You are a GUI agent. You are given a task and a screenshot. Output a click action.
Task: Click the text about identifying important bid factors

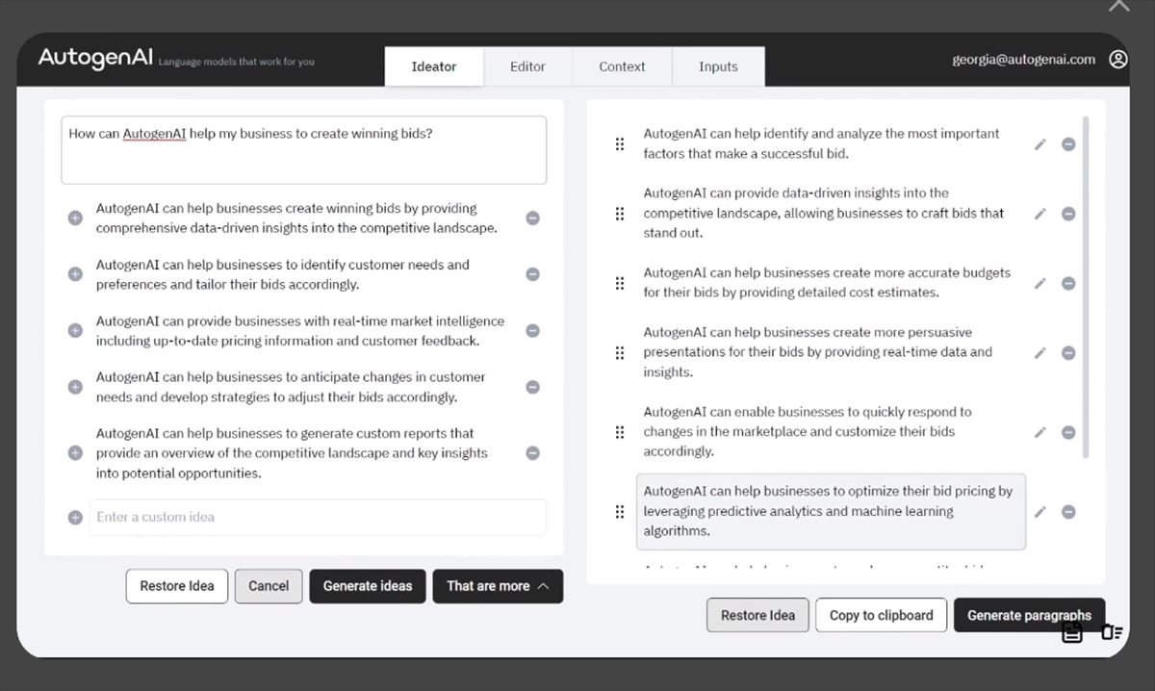(822, 144)
